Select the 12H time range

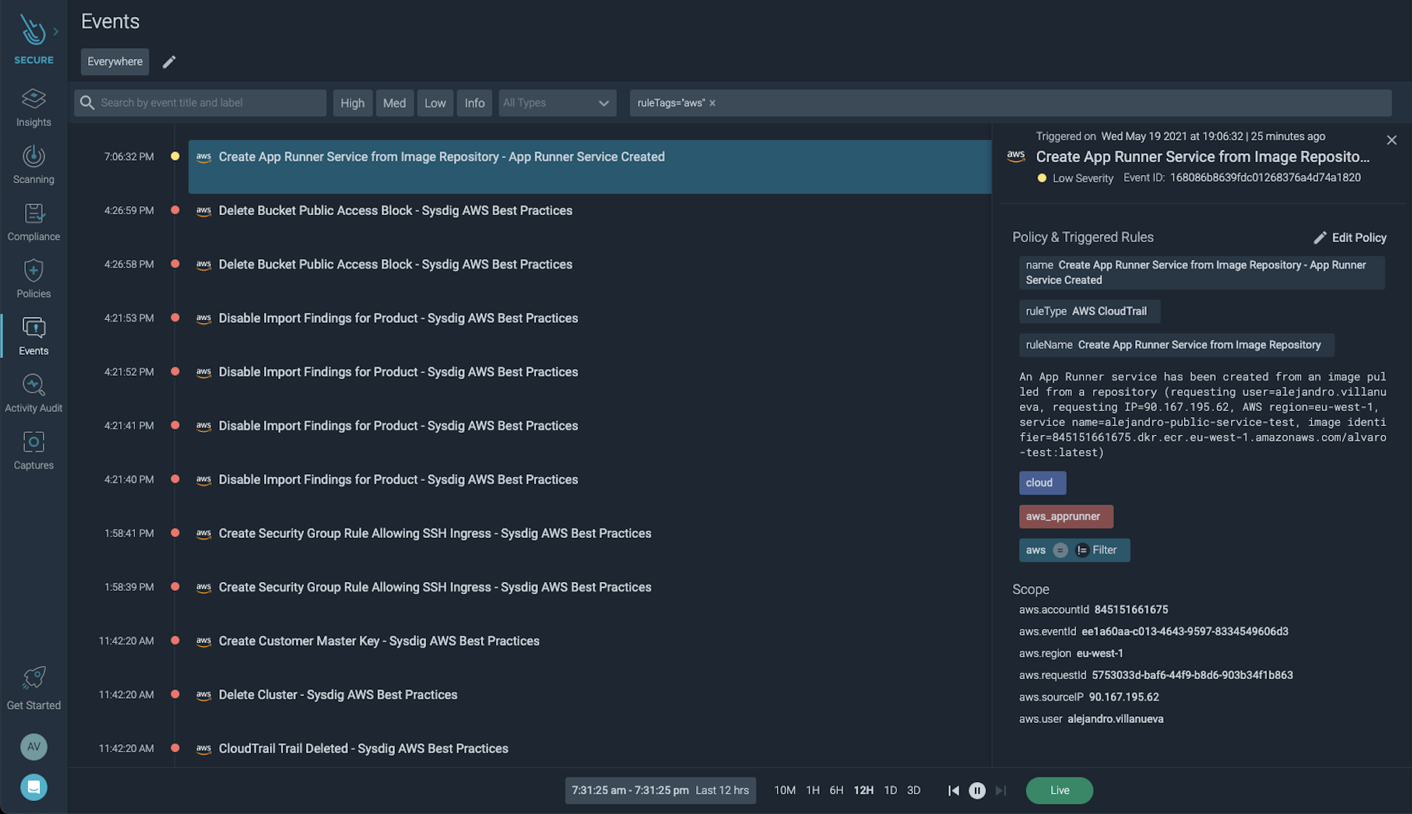pyautogui.click(x=864, y=790)
